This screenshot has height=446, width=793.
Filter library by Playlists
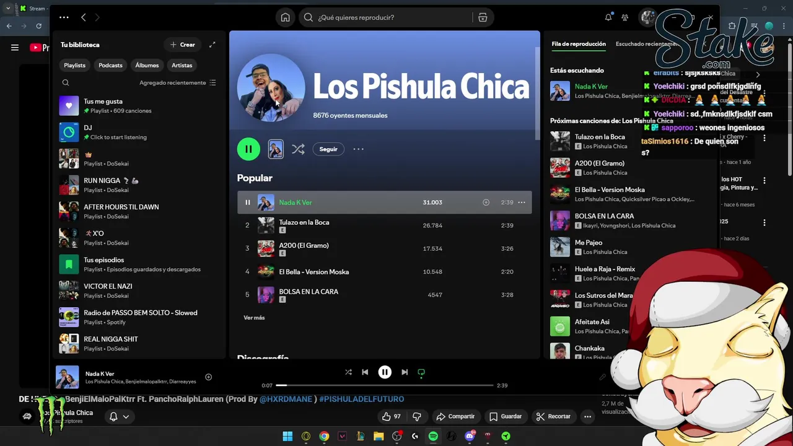(75, 65)
